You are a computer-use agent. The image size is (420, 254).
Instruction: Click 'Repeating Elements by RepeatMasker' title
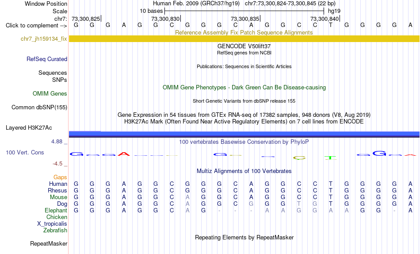point(244,238)
